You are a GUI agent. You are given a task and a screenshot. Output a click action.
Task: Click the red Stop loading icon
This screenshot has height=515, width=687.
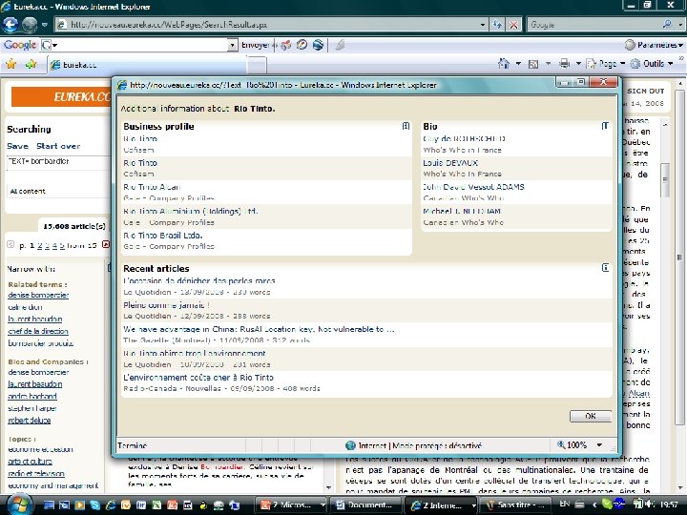tap(513, 25)
